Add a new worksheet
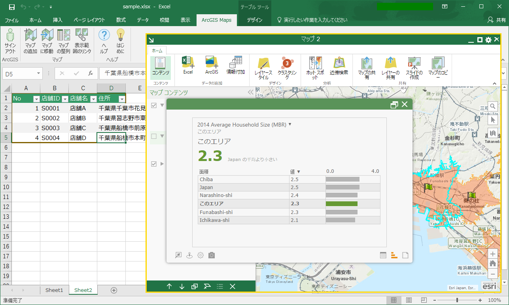Screen dimensions: 509x305 [114, 290]
